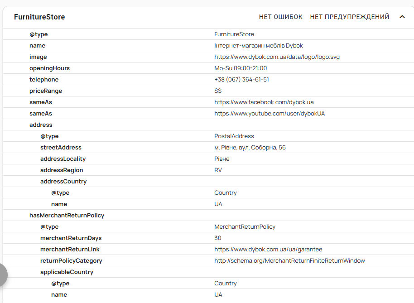Image resolution: width=414 pixels, height=303 pixels.
Task: Open the dybok.com.ua/ua/garantee link
Action: tap(268, 250)
